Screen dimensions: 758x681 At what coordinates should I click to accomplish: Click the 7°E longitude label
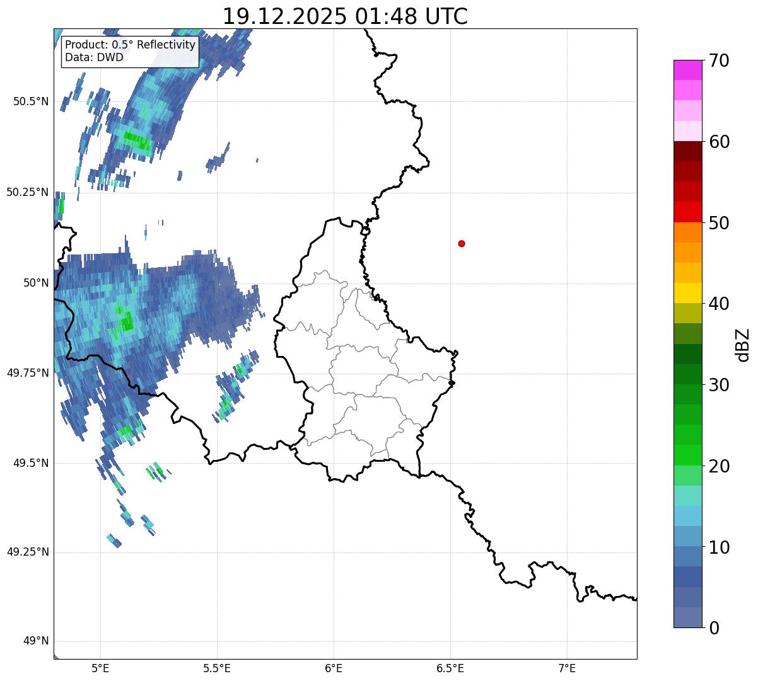click(x=567, y=668)
